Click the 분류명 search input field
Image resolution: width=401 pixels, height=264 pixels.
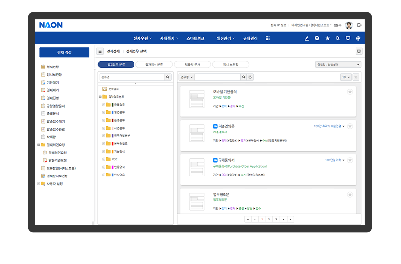pyautogui.click(x=132, y=77)
